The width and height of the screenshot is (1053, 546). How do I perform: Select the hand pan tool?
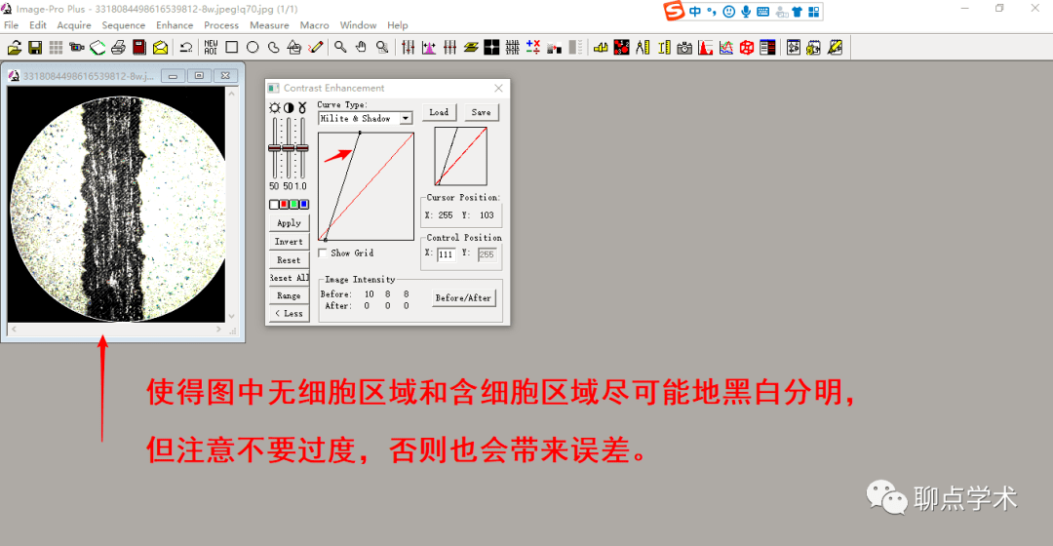pos(362,48)
